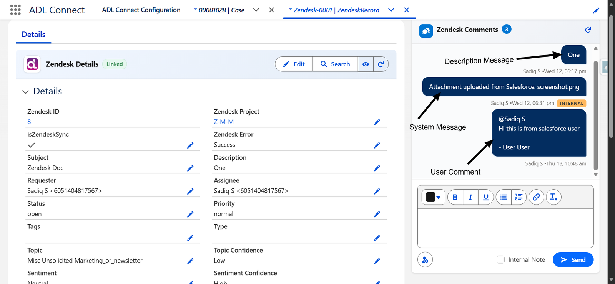Select the Details tab
Image resolution: width=615 pixels, height=284 pixels.
pos(33,35)
